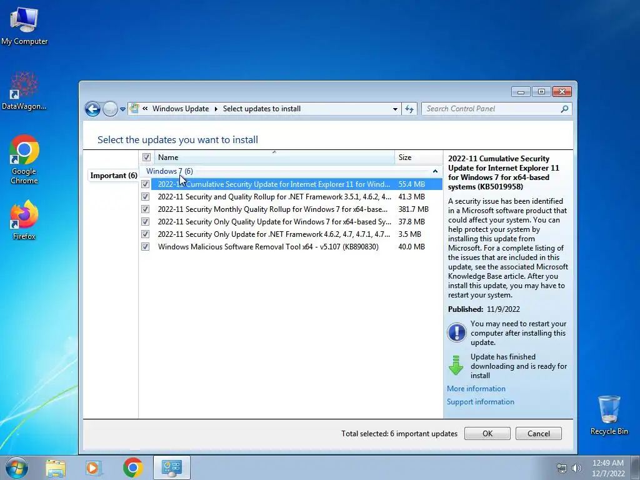Viewport: 640px width, 480px height.
Task: Refresh the Windows Update address bar
Action: (x=409, y=109)
